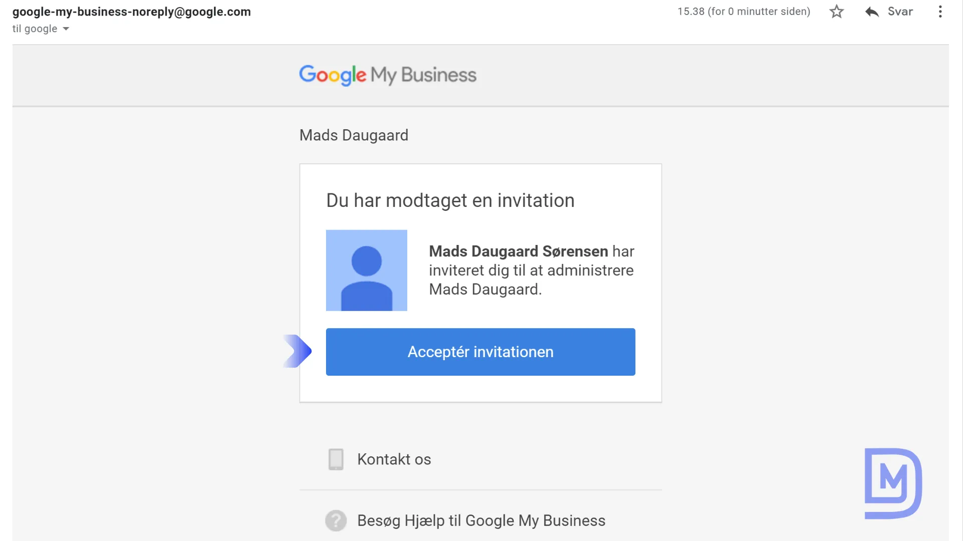Click the bold name Mads Daugaard Sørensen
Image resolution: width=963 pixels, height=541 pixels.
(x=519, y=251)
